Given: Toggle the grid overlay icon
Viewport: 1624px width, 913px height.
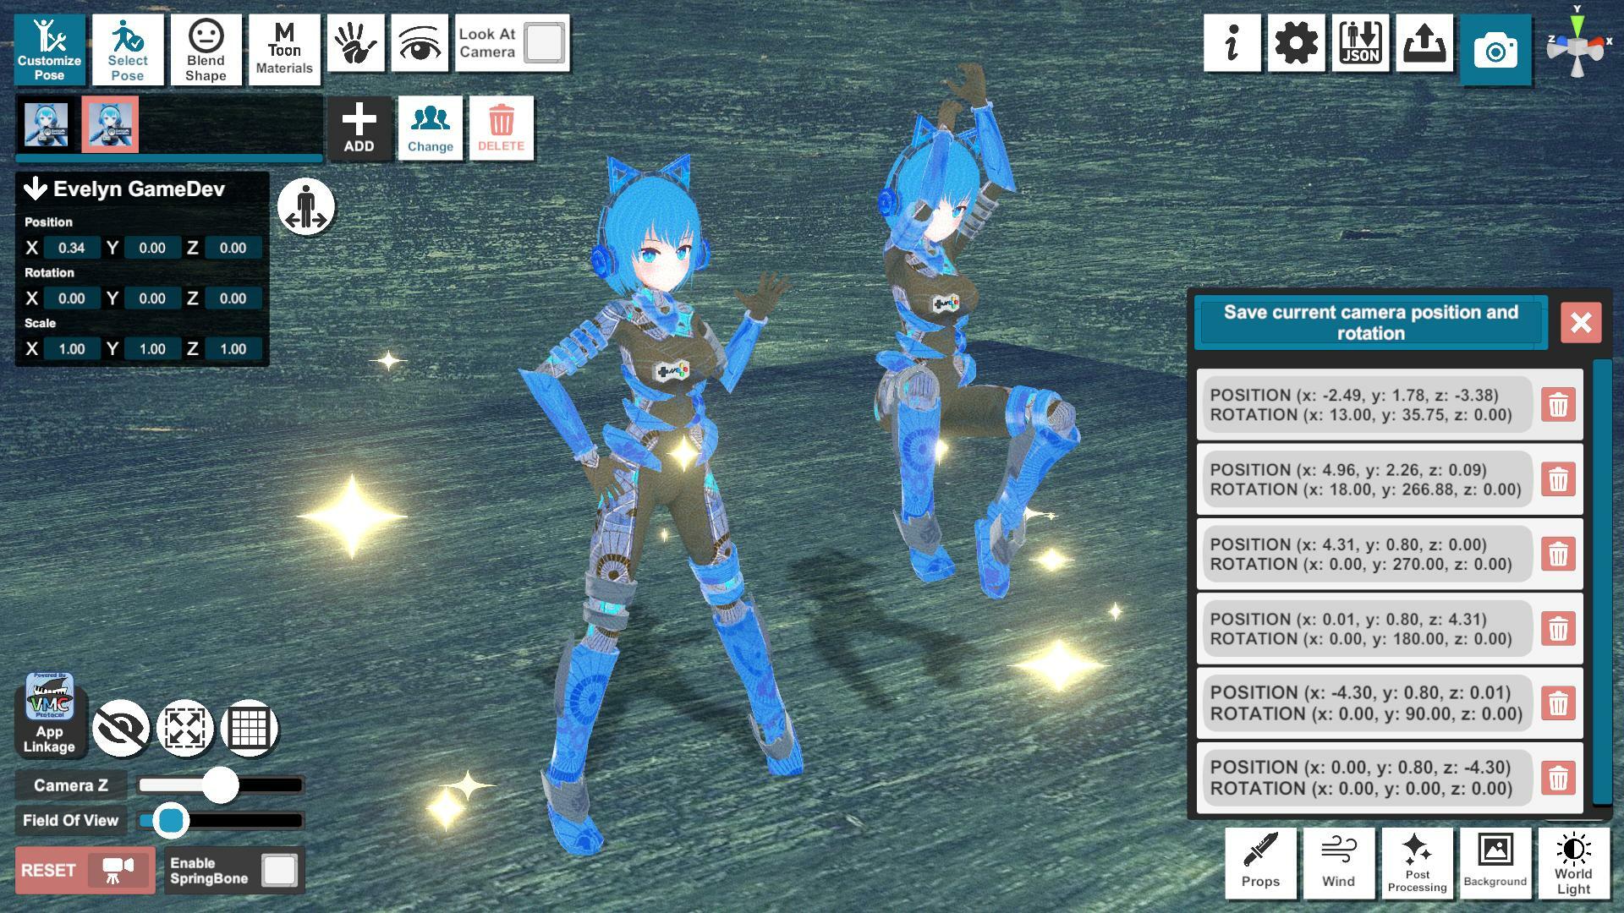Looking at the screenshot, I should tap(248, 727).
